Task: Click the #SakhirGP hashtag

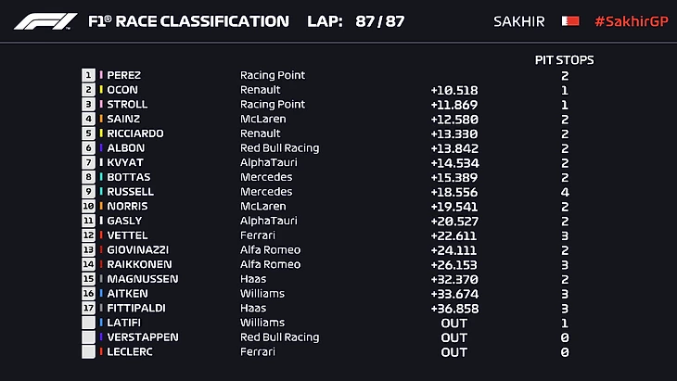Action: pyautogui.click(x=631, y=20)
